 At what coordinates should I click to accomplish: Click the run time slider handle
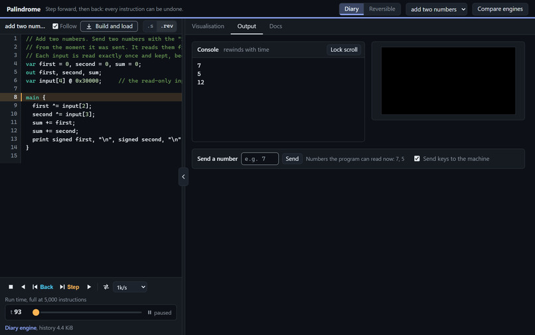[x=36, y=312]
